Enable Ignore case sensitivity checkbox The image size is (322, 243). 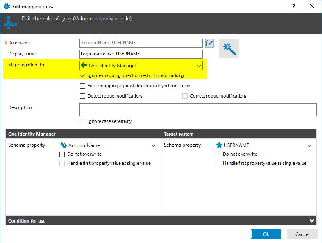(83, 121)
